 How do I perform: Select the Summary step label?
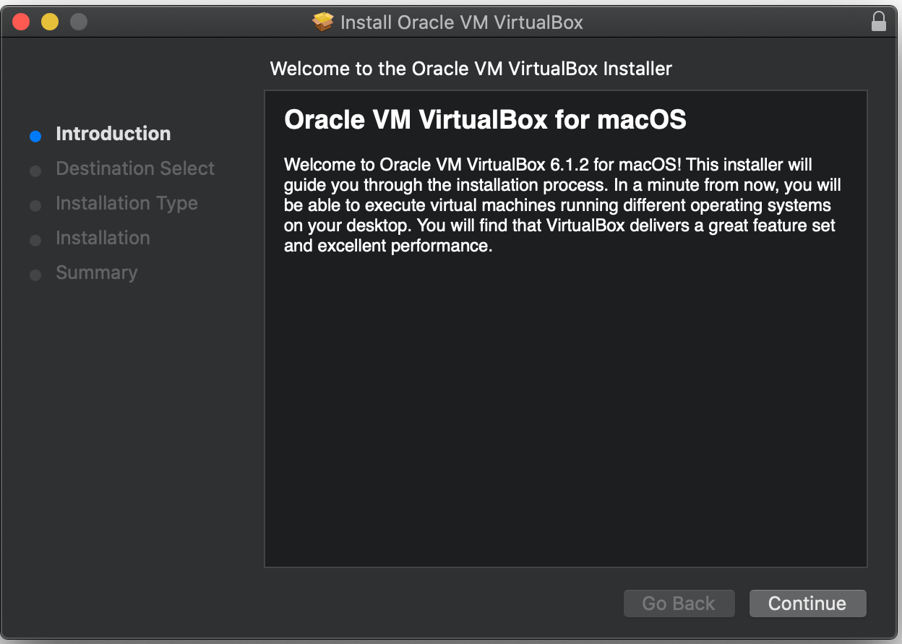96,272
